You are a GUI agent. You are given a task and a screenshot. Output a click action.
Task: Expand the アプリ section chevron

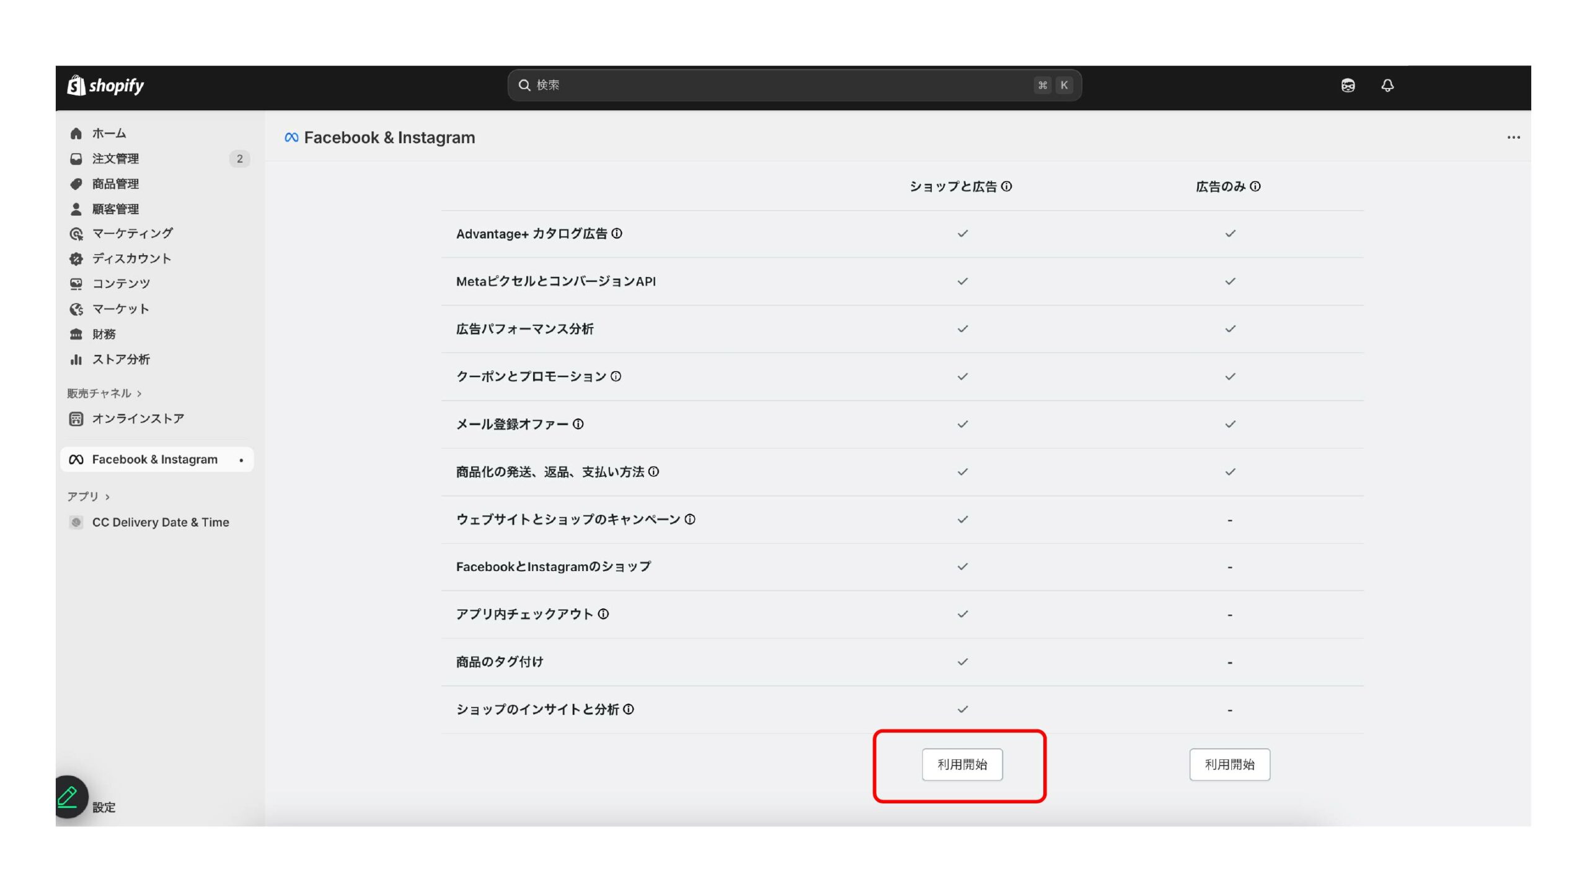[107, 496]
